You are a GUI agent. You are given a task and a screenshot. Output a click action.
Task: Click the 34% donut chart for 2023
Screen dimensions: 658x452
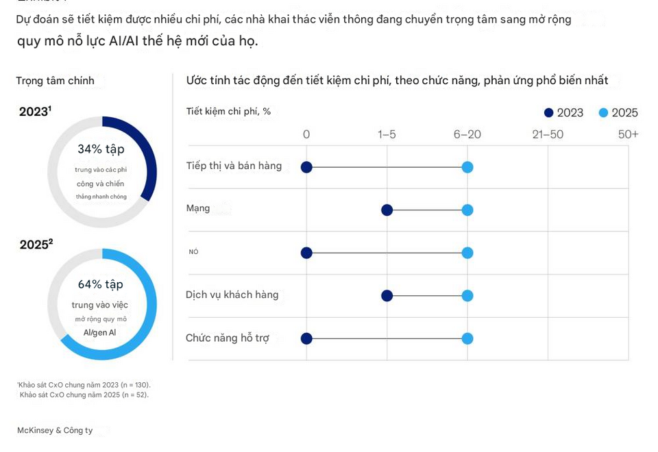point(102,172)
